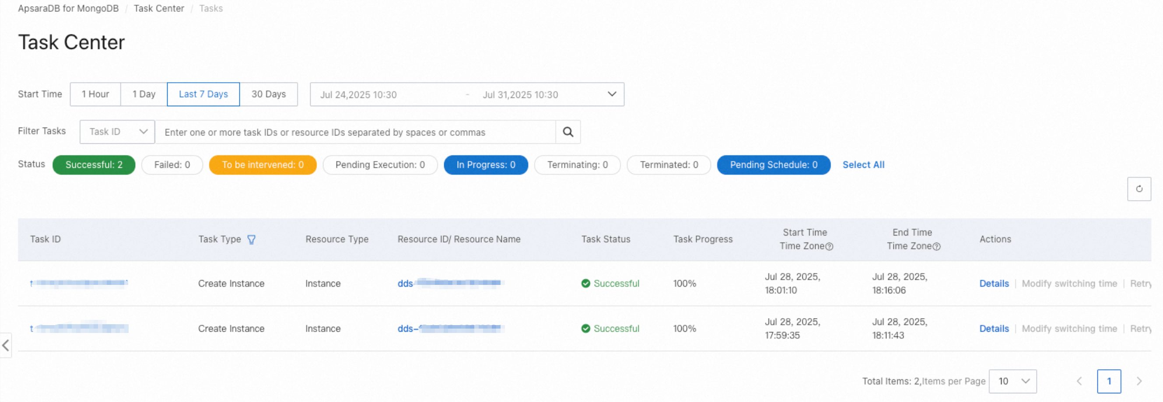Go to the previous page arrow

tap(1079, 381)
